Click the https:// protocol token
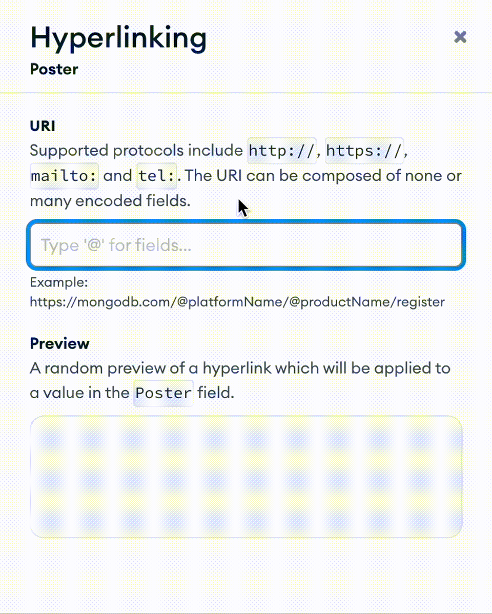 [x=364, y=150]
